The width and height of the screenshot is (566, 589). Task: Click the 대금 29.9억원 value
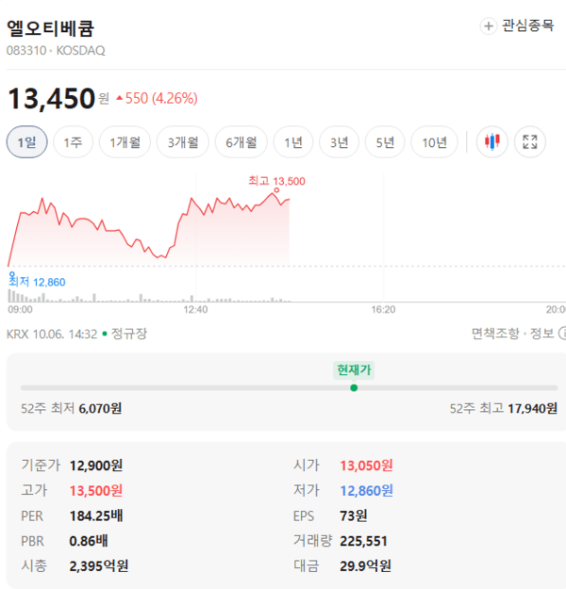point(366,565)
